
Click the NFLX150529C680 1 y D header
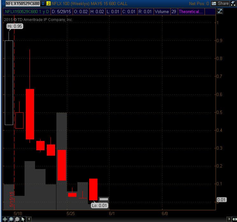tap(27, 12)
